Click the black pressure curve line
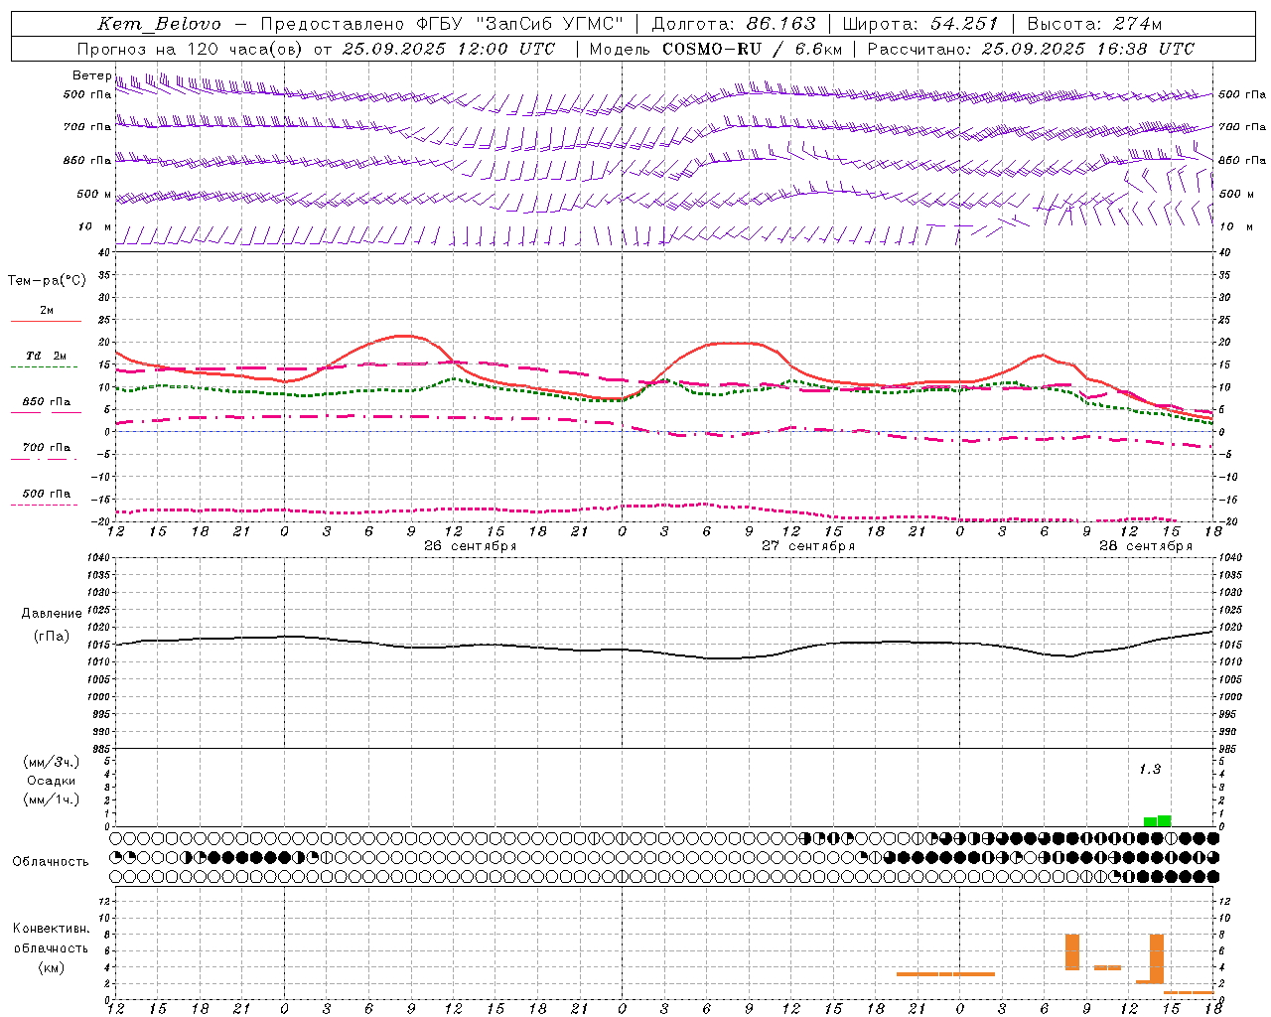This screenshot has width=1271, height=1017. click(x=662, y=651)
